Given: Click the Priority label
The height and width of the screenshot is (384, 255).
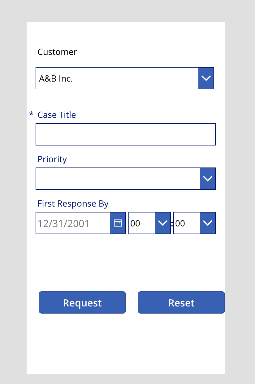Looking at the screenshot, I should [52, 159].
